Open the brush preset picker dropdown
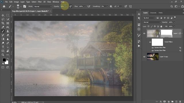 (x=21, y=6)
